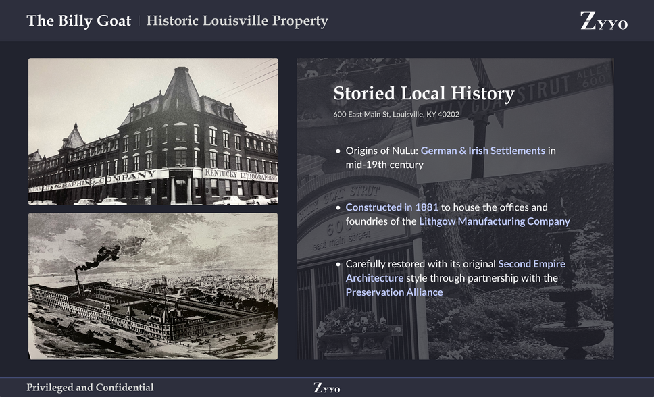Click 'German & Irish Settlements' highlighted text

click(x=482, y=151)
